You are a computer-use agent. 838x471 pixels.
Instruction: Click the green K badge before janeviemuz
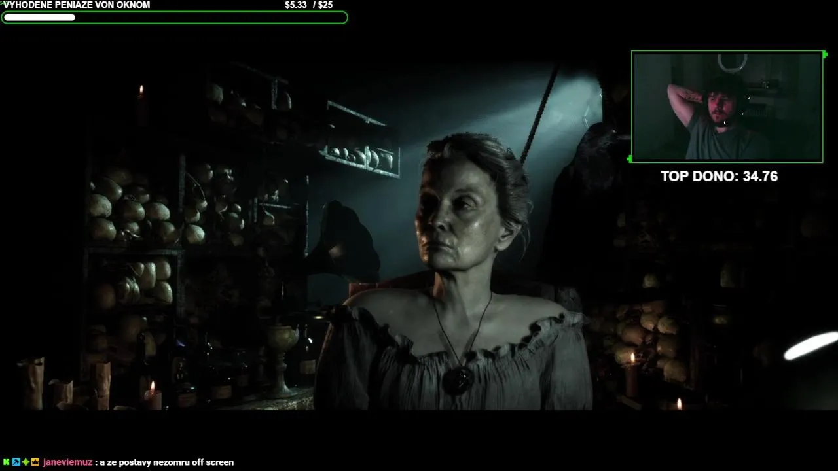tap(7, 462)
